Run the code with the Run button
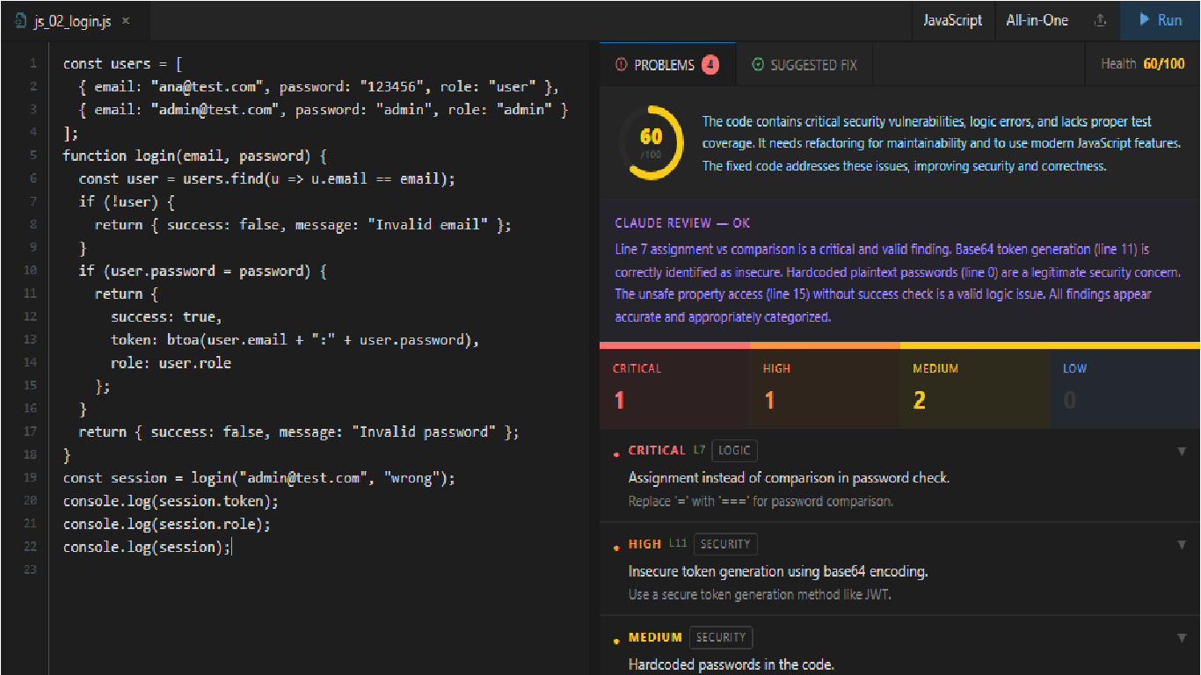This screenshot has height=675, width=1201. (x=1160, y=20)
